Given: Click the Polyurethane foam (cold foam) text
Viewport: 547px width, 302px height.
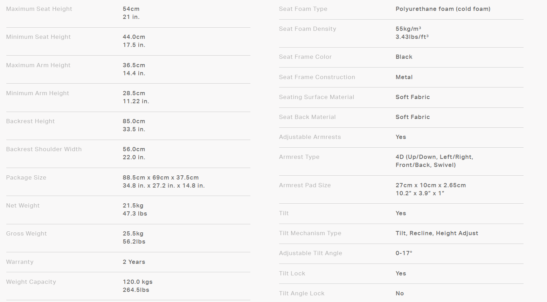Looking at the screenshot, I should pyautogui.click(x=443, y=9).
